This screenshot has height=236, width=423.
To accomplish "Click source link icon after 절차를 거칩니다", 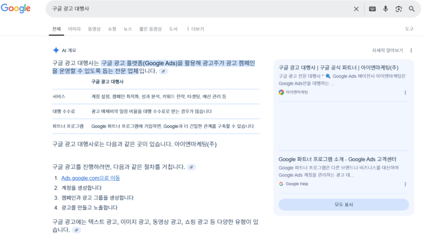I will 191,167.
